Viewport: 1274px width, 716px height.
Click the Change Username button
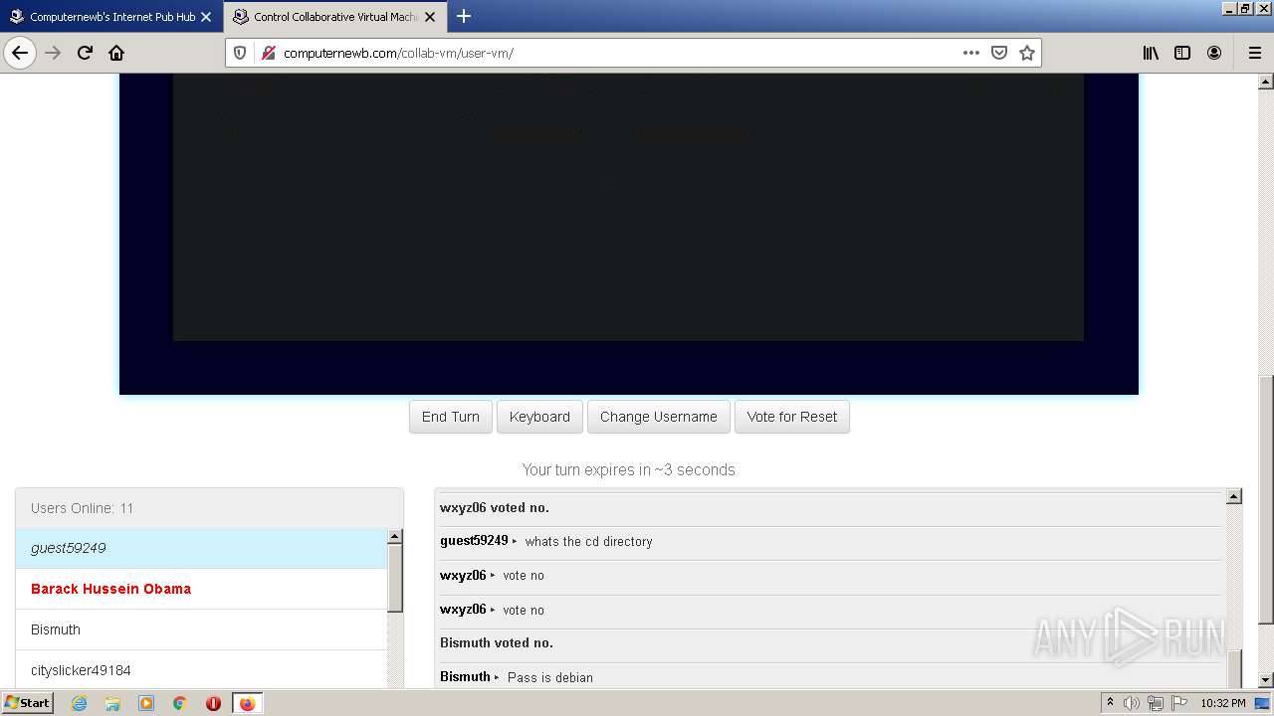tap(659, 417)
